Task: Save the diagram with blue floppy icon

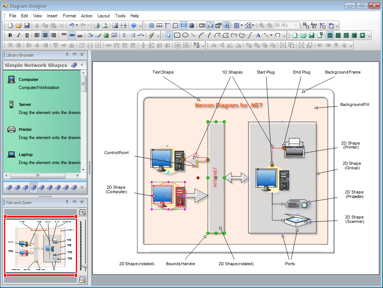Action: point(27,25)
